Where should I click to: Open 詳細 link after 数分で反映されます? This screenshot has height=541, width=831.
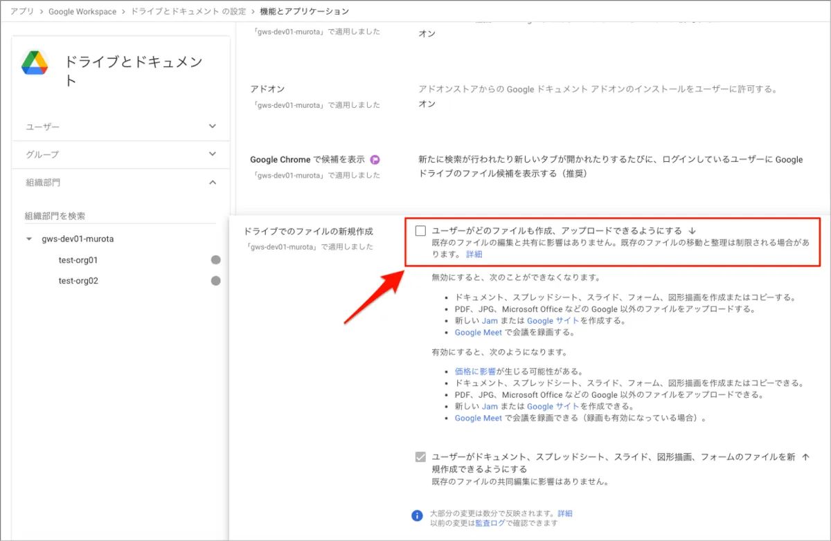565,514
